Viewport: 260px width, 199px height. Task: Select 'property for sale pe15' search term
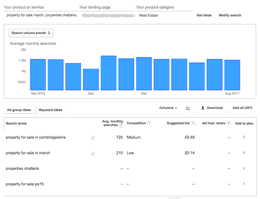click(x=25, y=184)
